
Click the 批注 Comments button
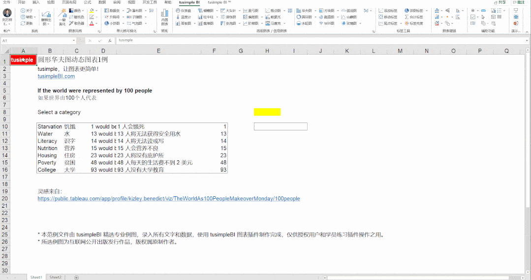coord(519,2)
